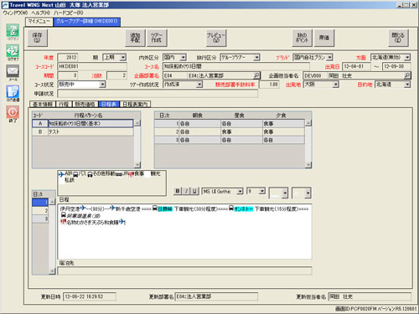419x314 pixels.
Task: Select the グループツアー詳細 (HKDE001) tab
Action: coord(87,22)
